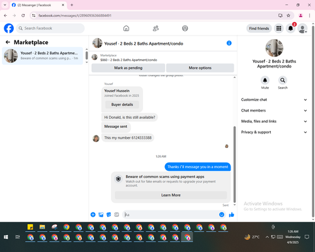Screen dimensions: 315x252
Task: Open the Chrome profile icon in the toolbar
Action: point(301,16)
